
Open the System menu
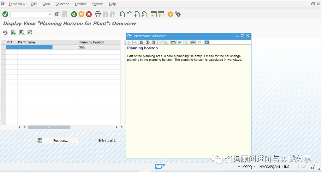point(98,4)
